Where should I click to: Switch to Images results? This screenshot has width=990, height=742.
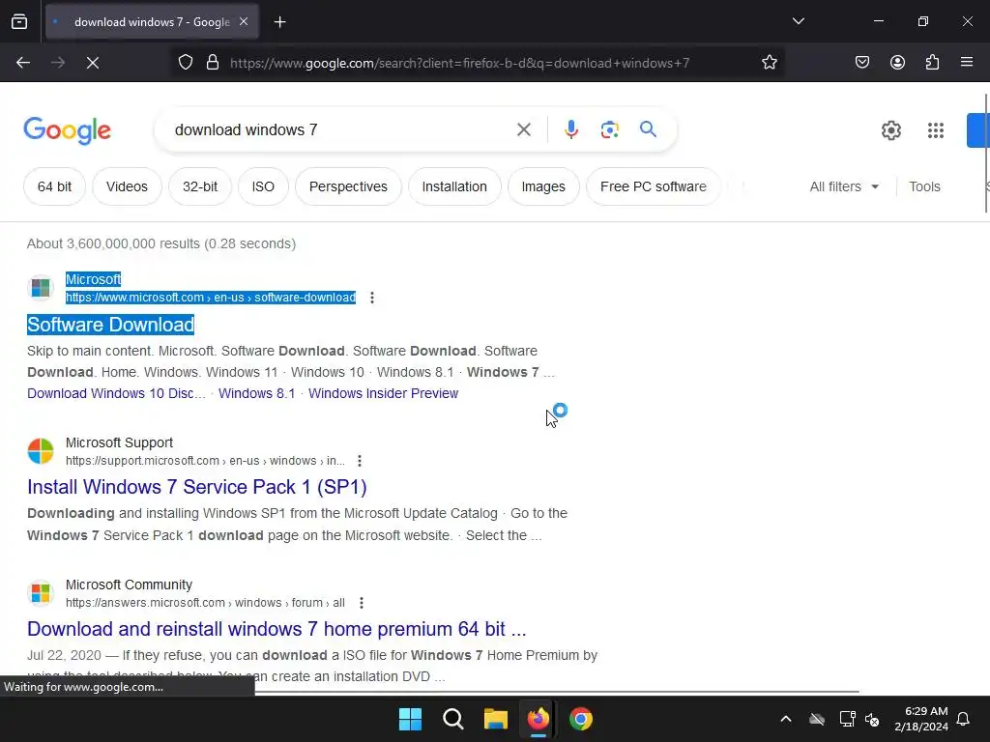click(x=543, y=186)
